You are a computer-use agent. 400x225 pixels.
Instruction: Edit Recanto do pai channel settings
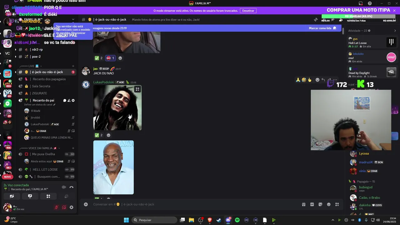73,101
